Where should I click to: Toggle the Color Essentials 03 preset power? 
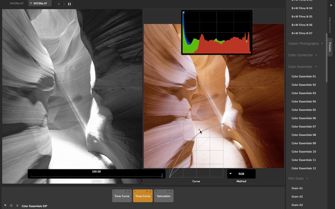(x=11, y=206)
